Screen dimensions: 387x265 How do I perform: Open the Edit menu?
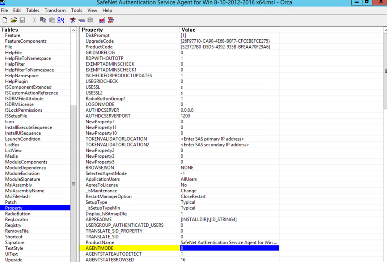coord(17,10)
